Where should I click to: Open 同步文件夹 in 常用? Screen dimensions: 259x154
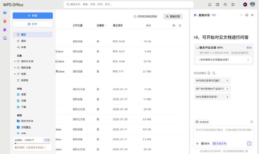(x=33, y=121)
